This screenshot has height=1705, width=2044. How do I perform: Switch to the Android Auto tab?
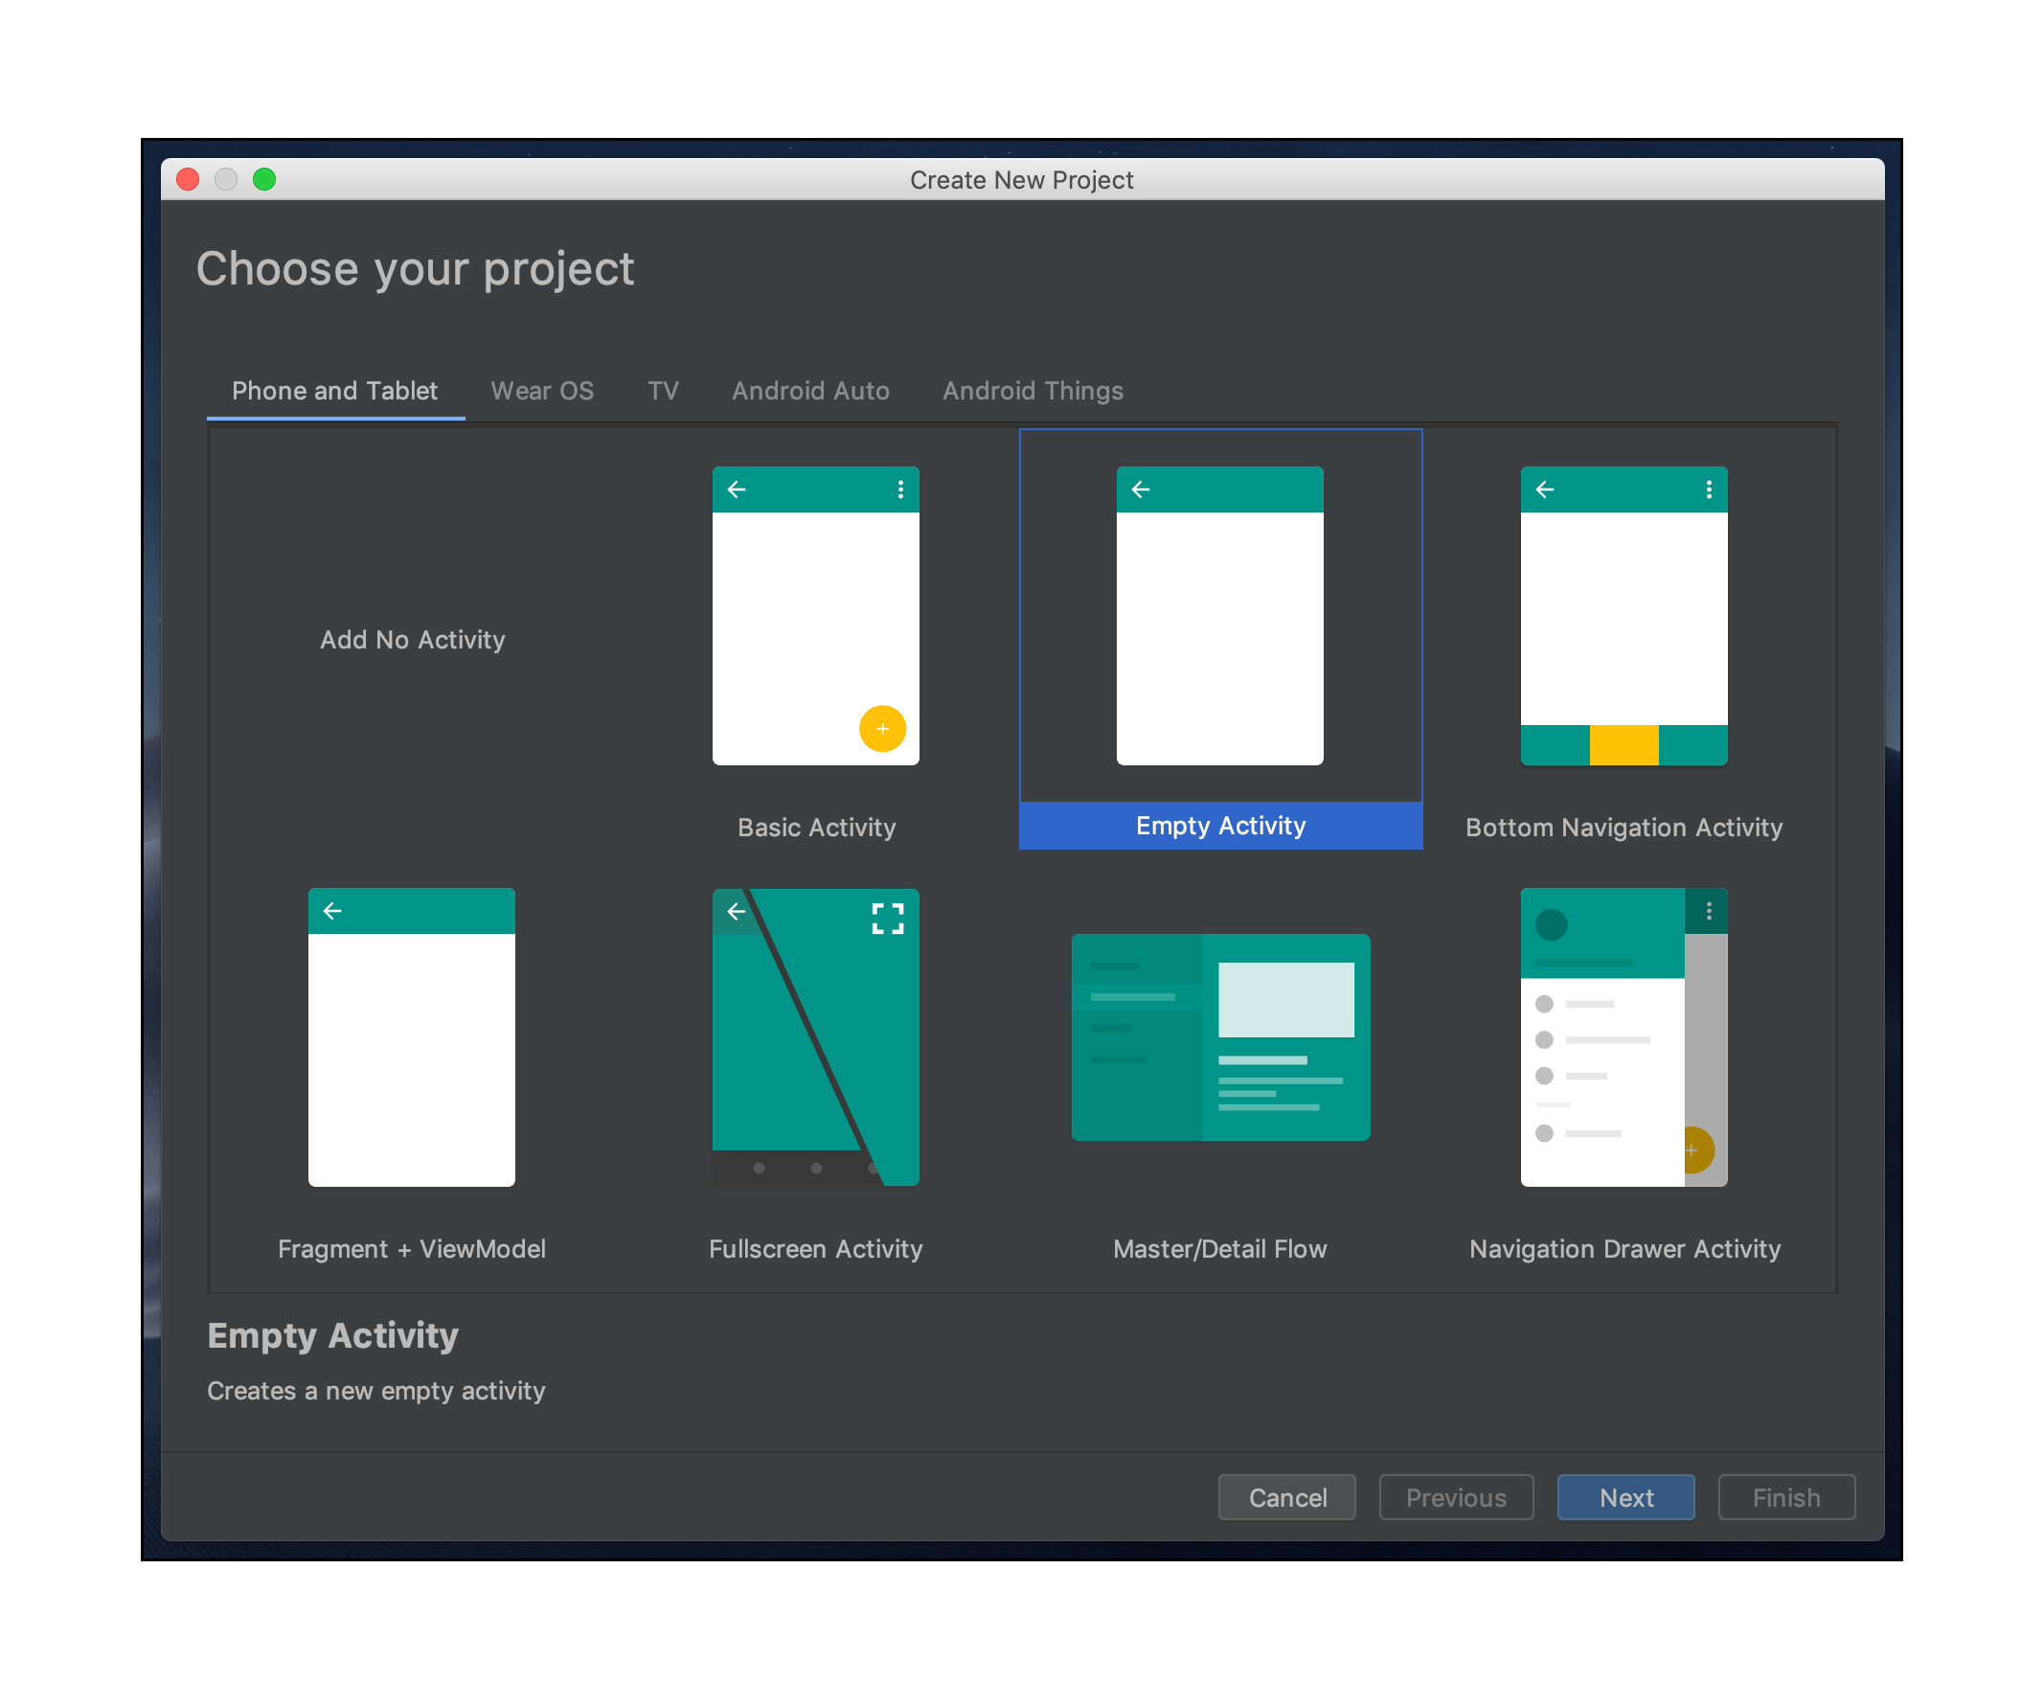coord(809,391)
